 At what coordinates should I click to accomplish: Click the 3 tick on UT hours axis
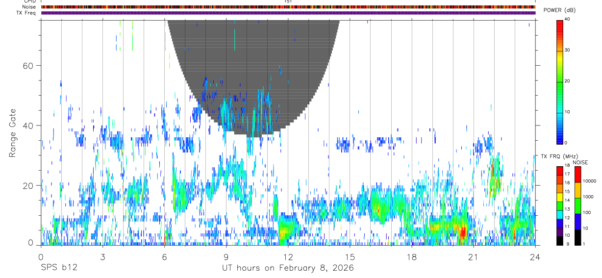pyautogui.click(x=102, y=257)
